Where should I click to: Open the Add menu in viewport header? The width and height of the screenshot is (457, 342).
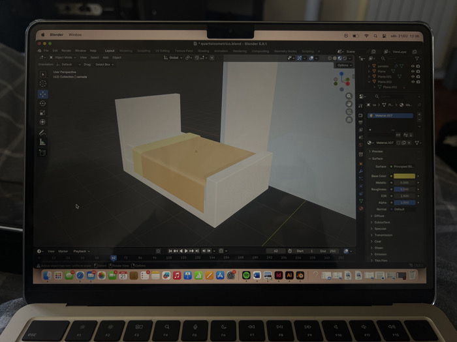click(106, 57)
